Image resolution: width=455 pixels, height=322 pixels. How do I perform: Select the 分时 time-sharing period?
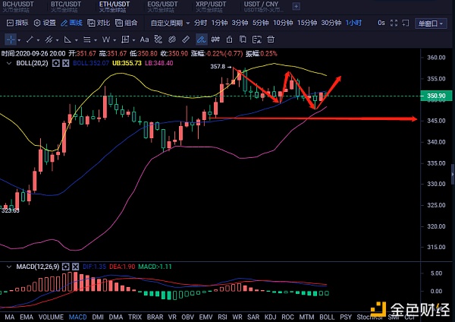pyautogui.click(x=200, y=23)
